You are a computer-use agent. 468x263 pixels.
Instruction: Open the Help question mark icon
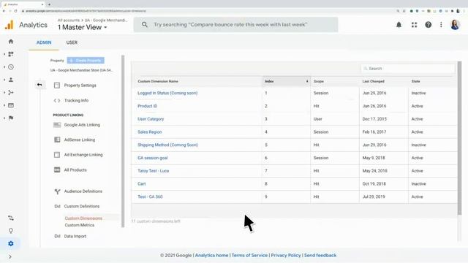point(429,25)
